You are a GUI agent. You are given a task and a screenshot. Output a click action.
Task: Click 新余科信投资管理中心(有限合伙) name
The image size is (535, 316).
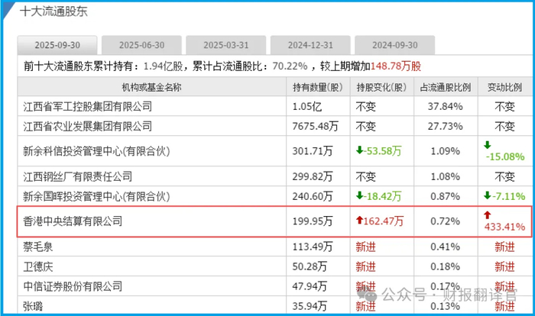click(96, 151)
